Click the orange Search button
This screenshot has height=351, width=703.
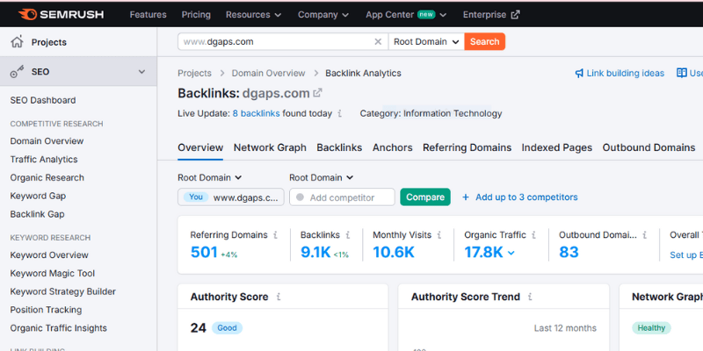coord(485,41)
